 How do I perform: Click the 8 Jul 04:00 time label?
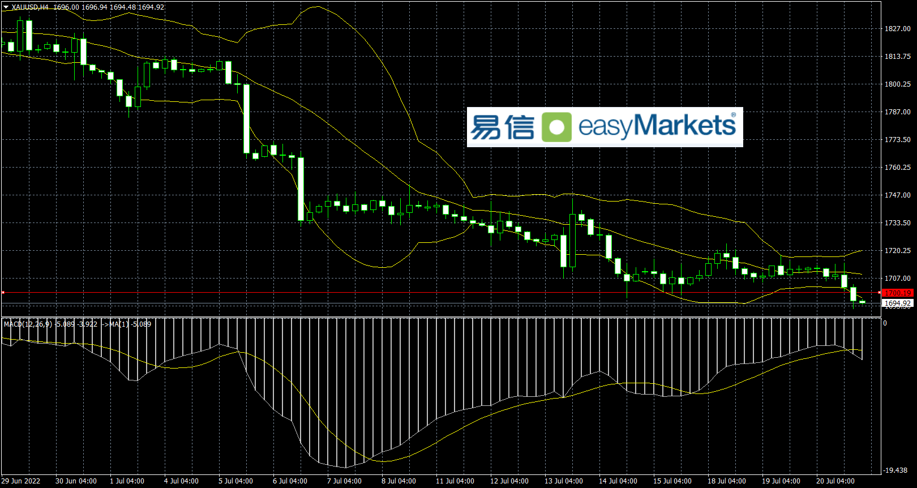coord(398,481)
